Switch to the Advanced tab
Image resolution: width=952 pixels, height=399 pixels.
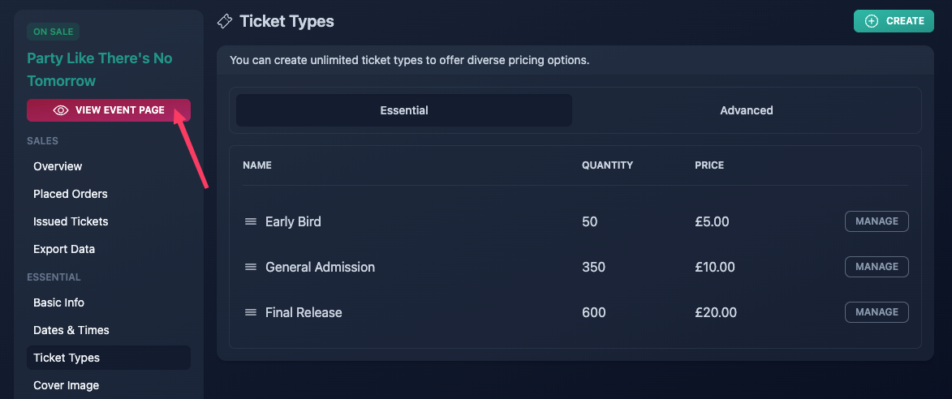tap(746, 110)
